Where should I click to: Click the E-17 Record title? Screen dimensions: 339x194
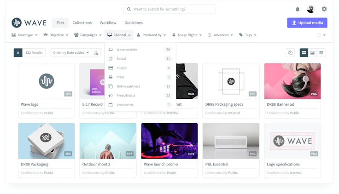[93, 104]
